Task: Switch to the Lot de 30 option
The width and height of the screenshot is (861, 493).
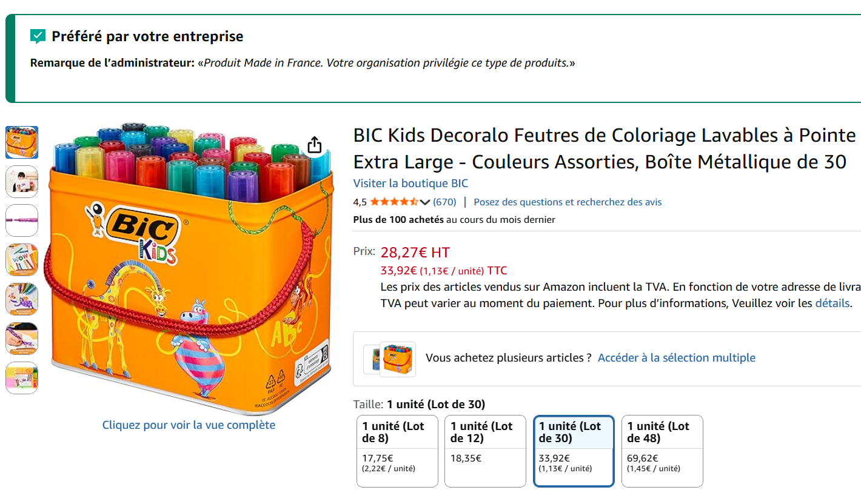Action: click(574, 451)
